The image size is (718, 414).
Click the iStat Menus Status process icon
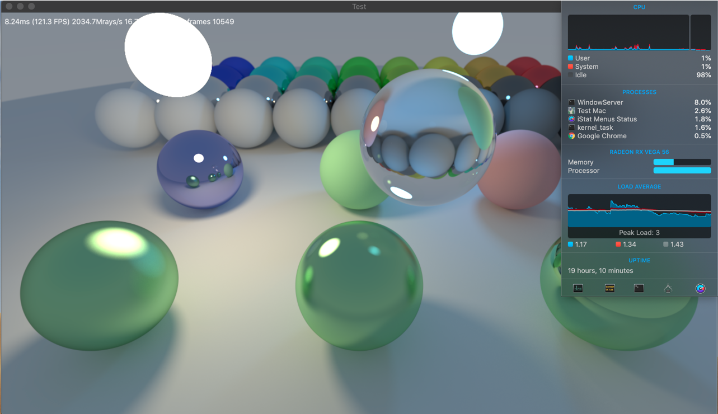[x=571, y=119]
